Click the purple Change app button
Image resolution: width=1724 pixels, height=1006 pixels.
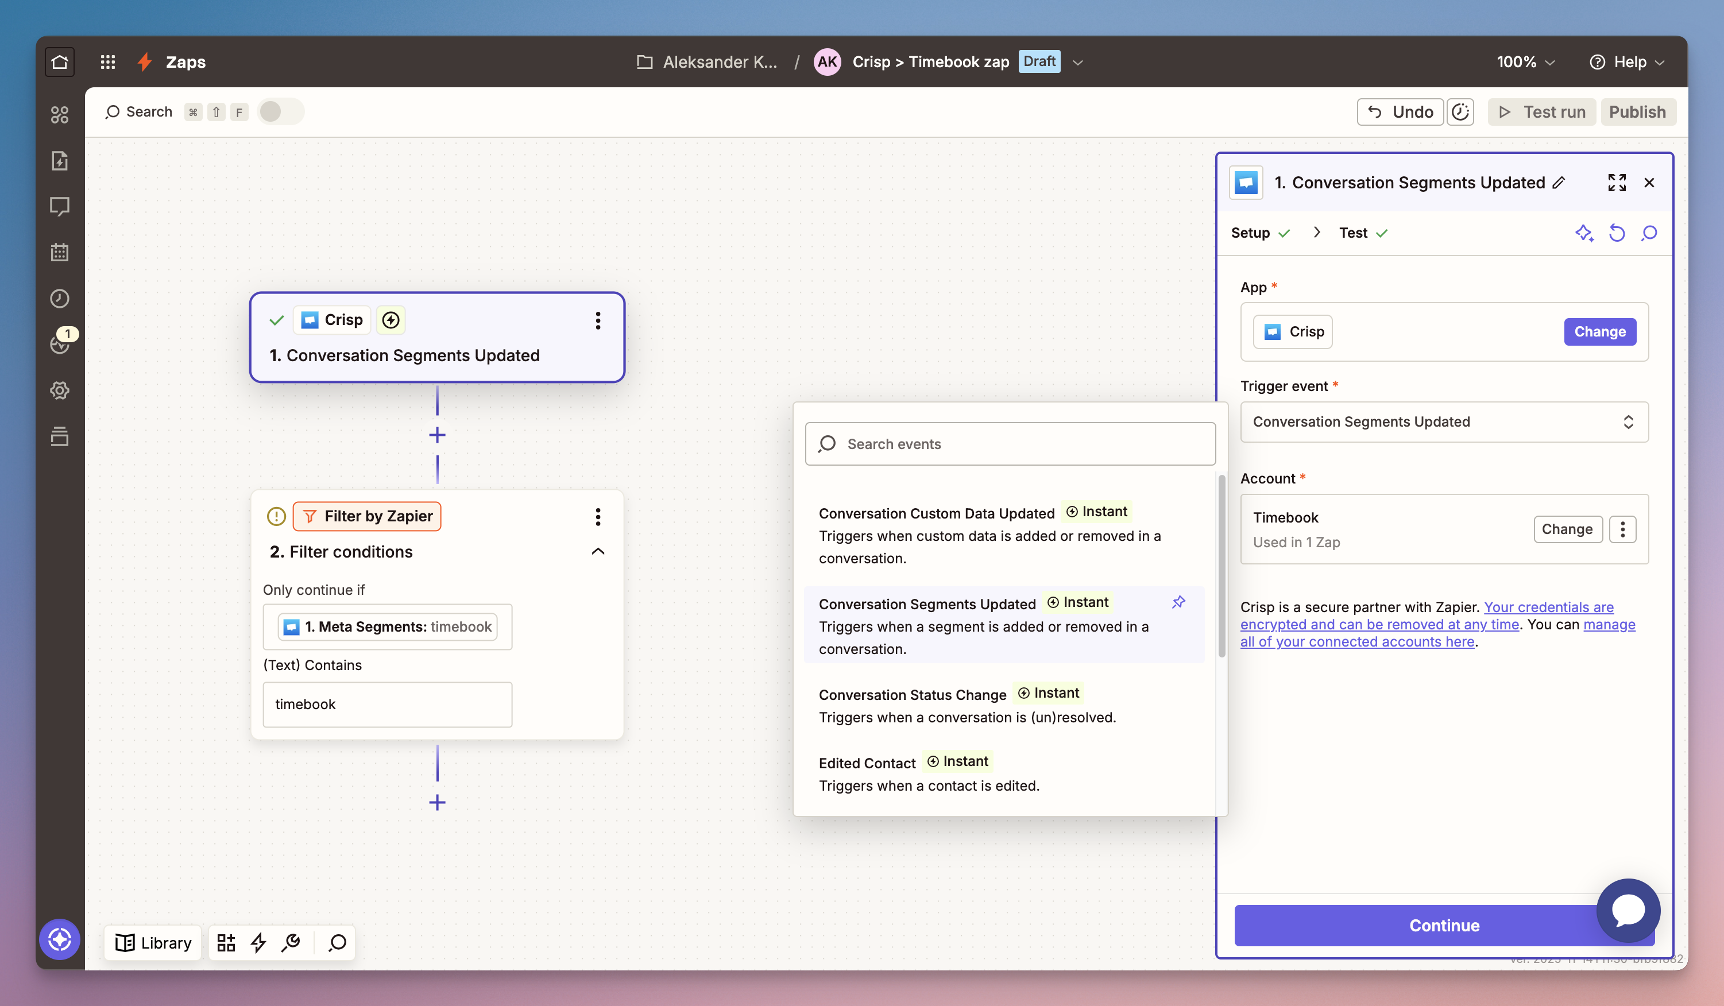[x=1599, y=332]
